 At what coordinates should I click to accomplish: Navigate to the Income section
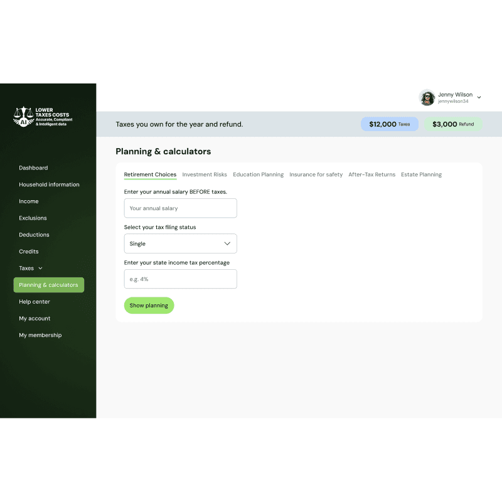(28, 201)
